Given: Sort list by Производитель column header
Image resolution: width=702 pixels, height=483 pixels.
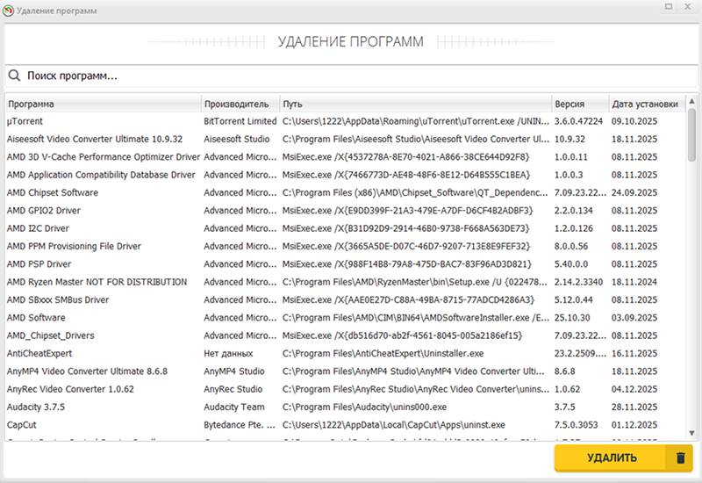Looking at the screenshot, I should [240, 104].
